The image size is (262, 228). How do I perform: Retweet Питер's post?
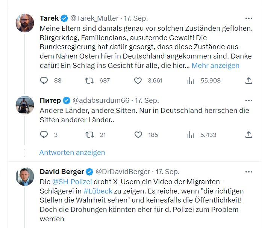(x=89, y=135)
